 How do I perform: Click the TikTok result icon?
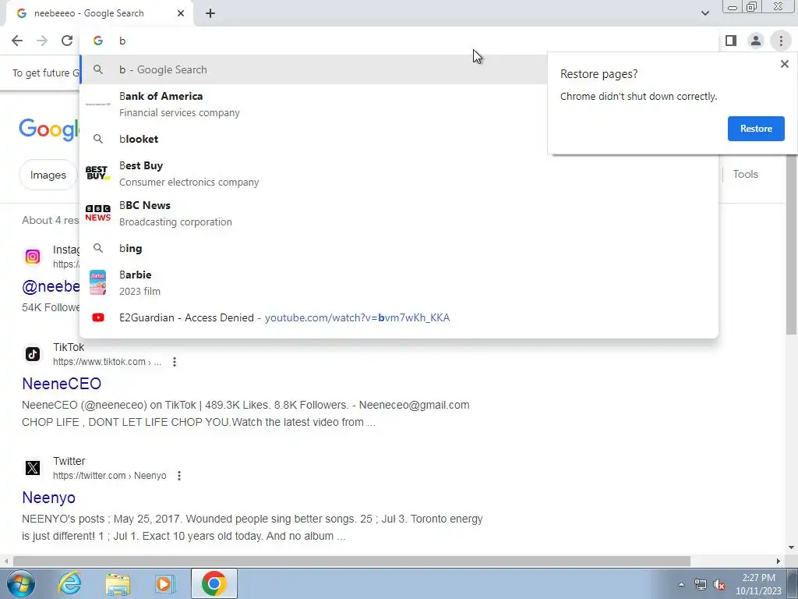pyautogui.click(x=33, y=354)
